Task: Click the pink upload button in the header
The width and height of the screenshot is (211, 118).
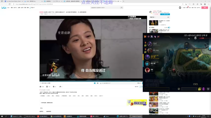Action: pyautogui.click(x=205, y=8)
